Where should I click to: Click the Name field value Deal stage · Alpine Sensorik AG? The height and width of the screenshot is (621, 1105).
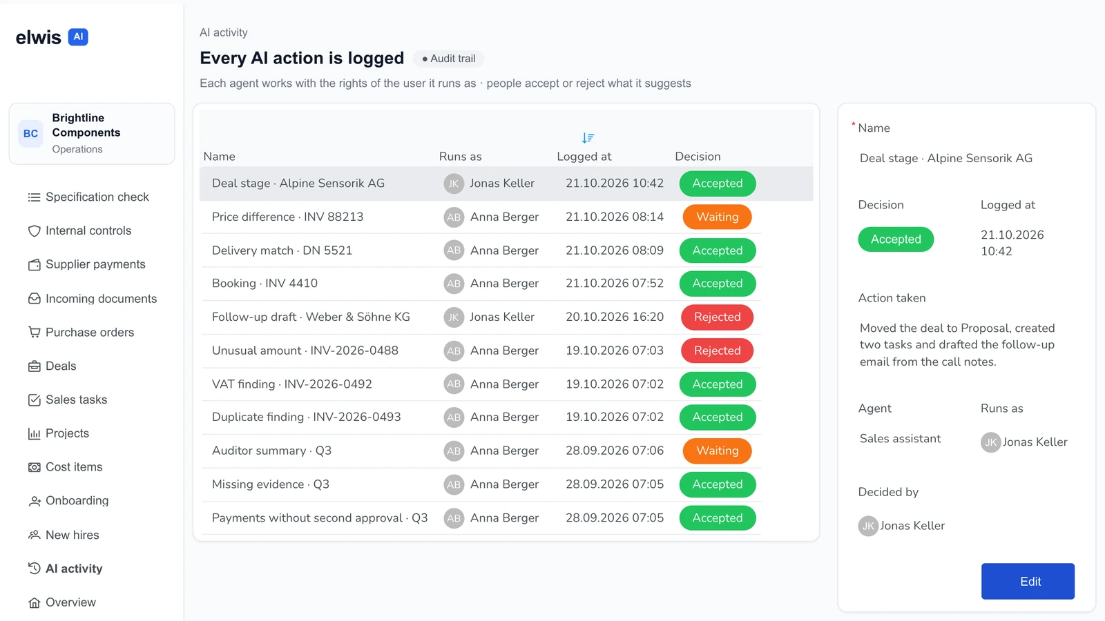click(946, 158)
